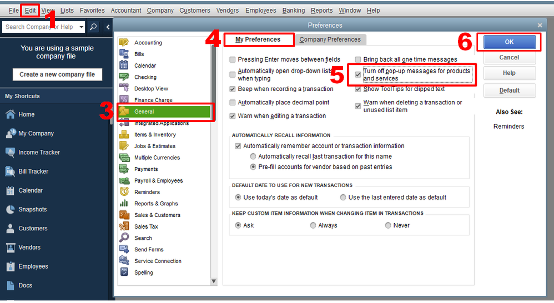Toggle Warn when editing a transaction
Viewport: 554px width, 303px height.
coord(232,116)
